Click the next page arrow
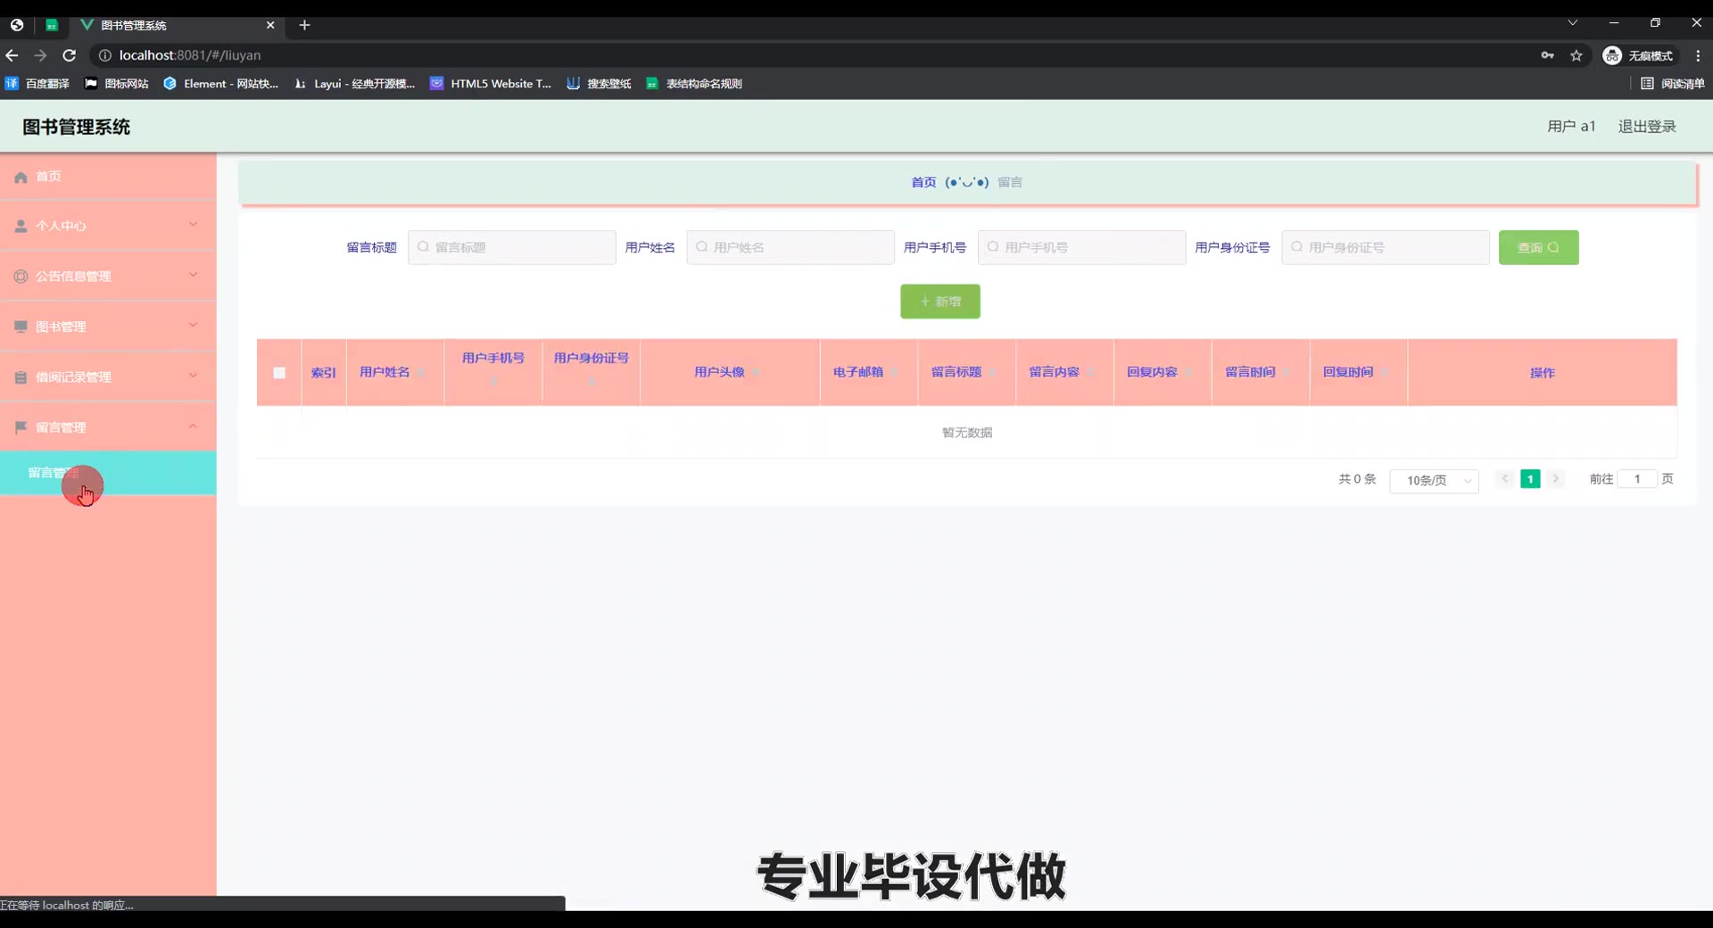The width and height of the screenshot is (1713, 928). [1555, 479]
